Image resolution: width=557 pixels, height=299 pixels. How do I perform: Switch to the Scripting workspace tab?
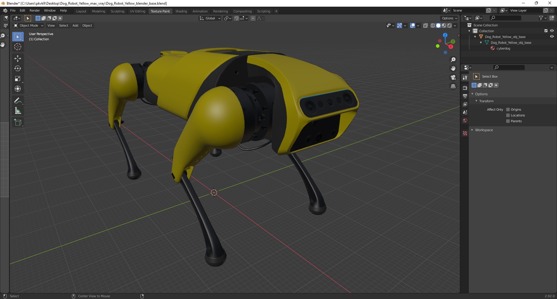click(263, 11)
